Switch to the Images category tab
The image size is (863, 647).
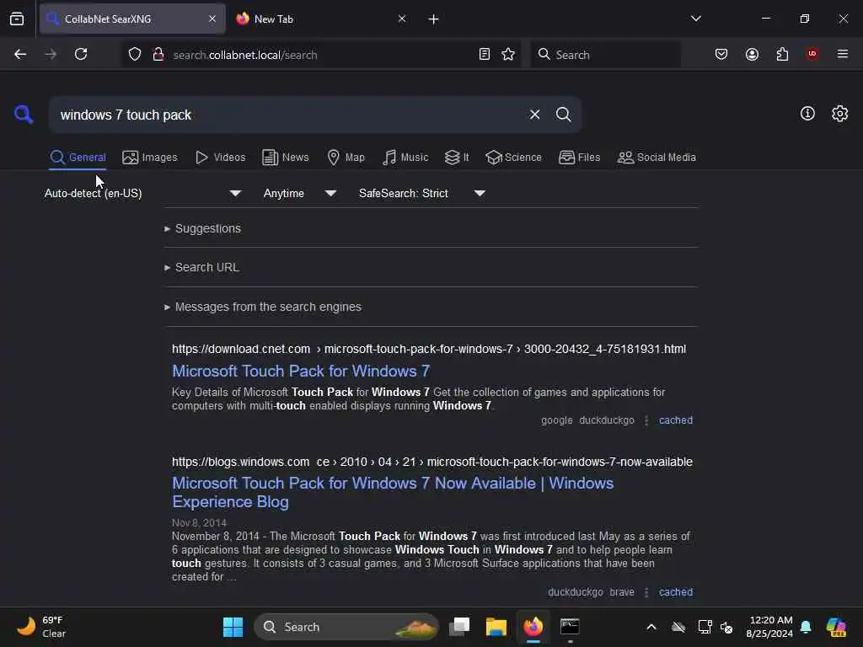(150, 158)
